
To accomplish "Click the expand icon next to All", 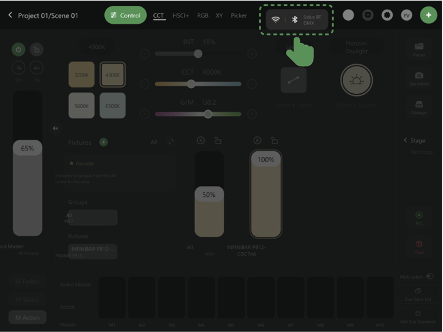I will click(171, 142).
